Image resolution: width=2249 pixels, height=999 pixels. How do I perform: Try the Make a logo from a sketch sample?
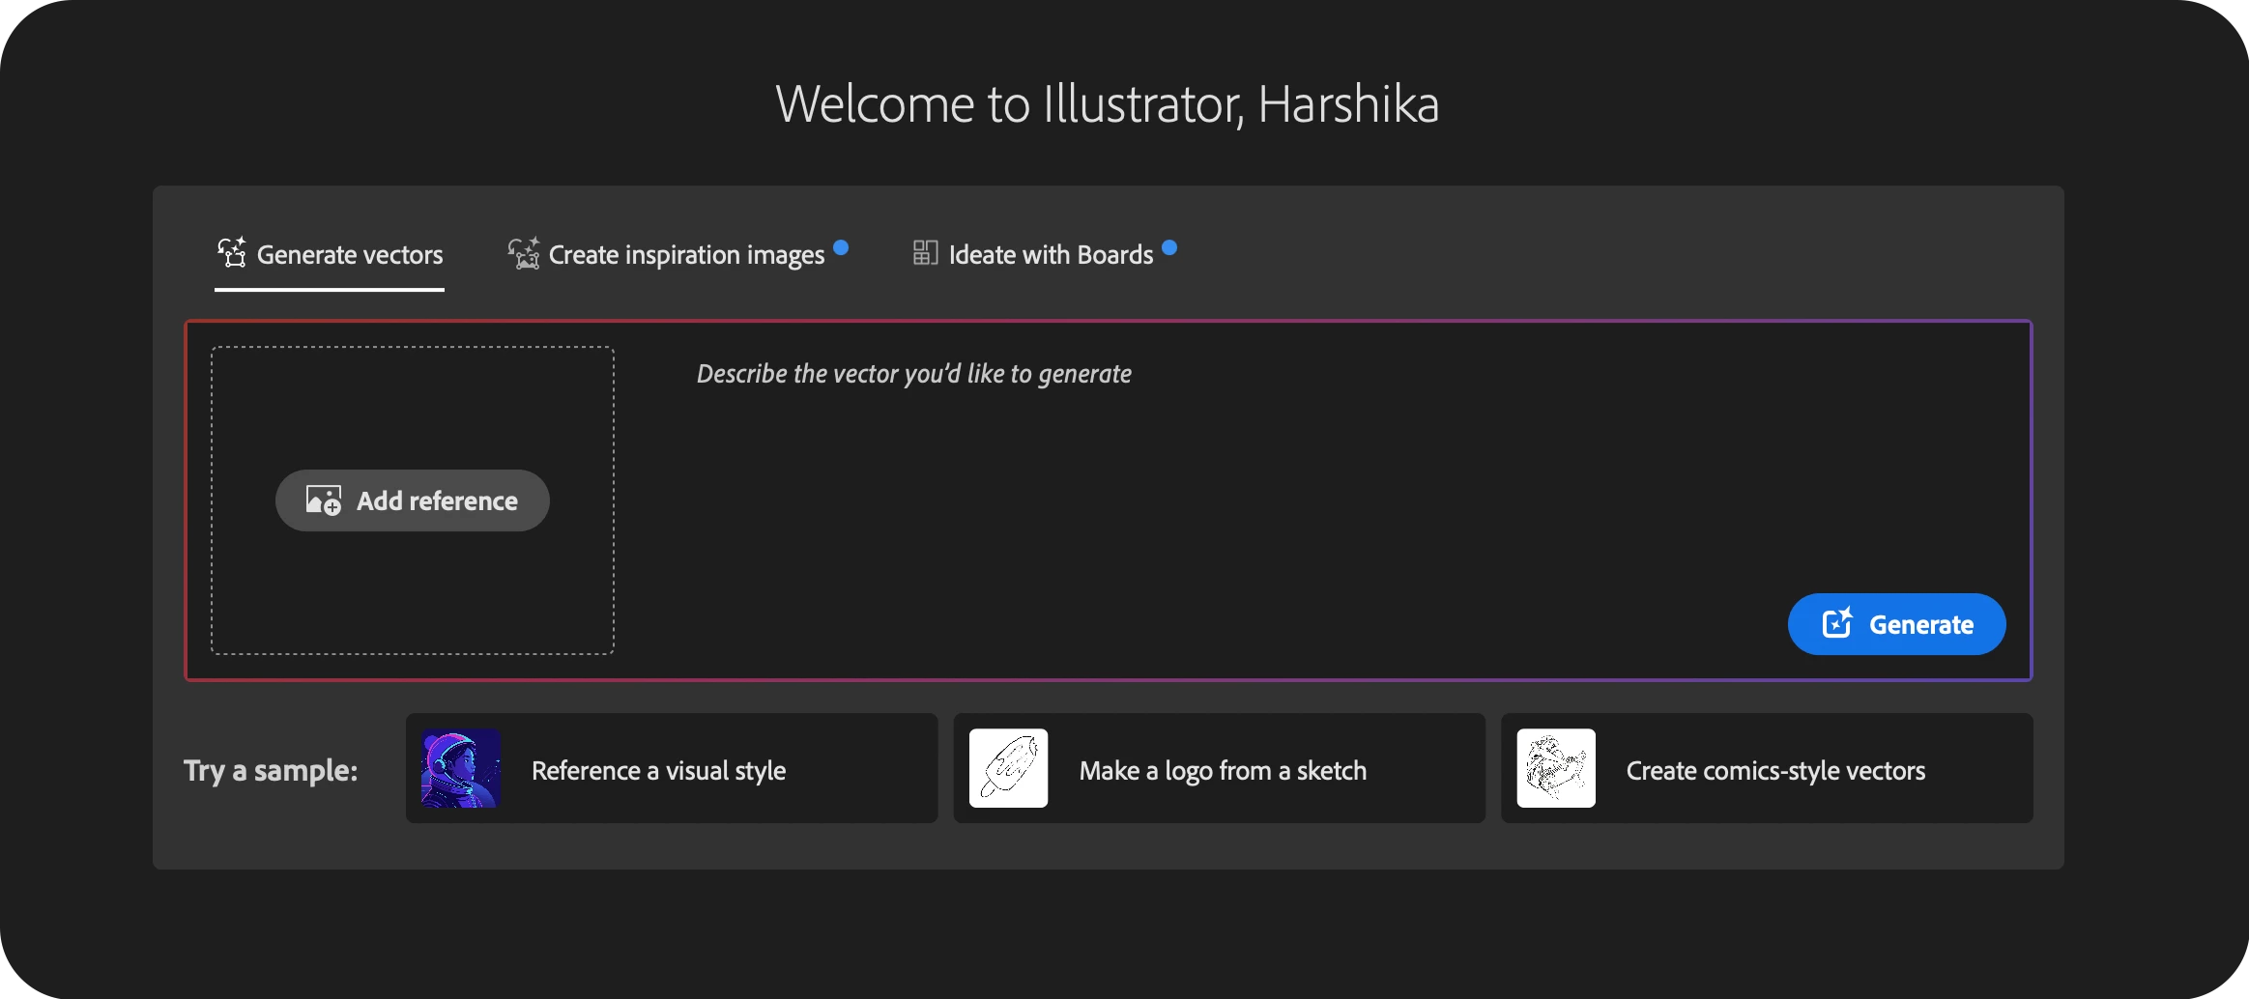[x=1219, y=769]
